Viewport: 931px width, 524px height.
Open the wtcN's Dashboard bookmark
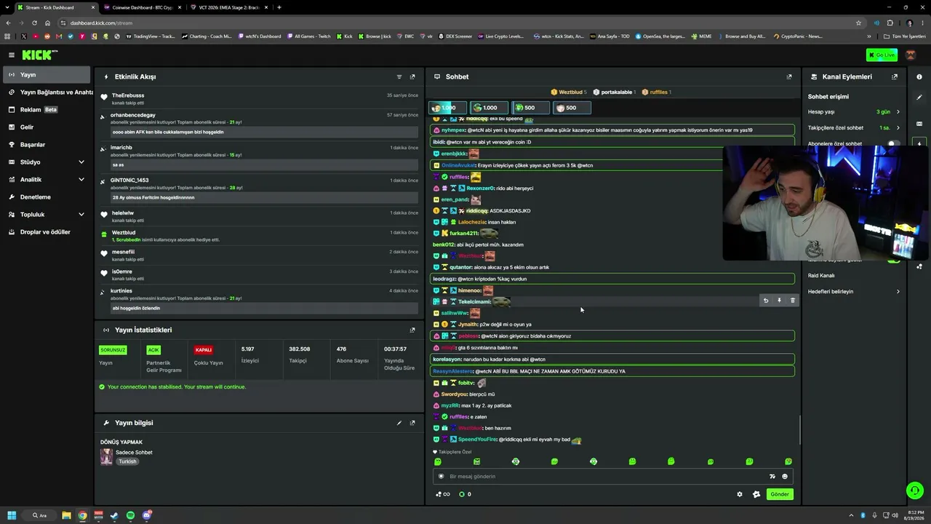260,36
